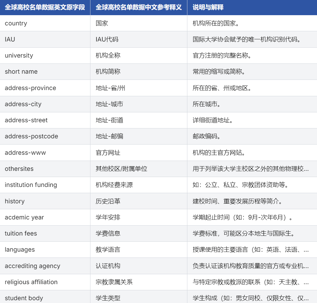
Task: Click the '认证机构' cell
Action: (139, 266)
